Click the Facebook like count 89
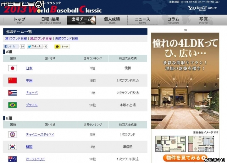This screenshot has height=163, width=227. pyautogui.click(x=22, y=47)
